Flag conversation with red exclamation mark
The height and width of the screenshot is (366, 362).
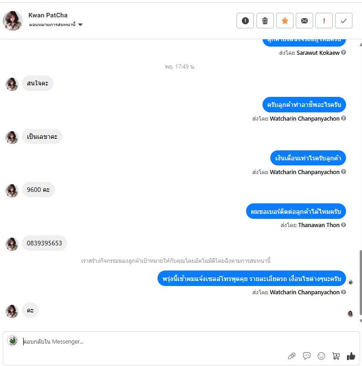[x=324, y=21]
